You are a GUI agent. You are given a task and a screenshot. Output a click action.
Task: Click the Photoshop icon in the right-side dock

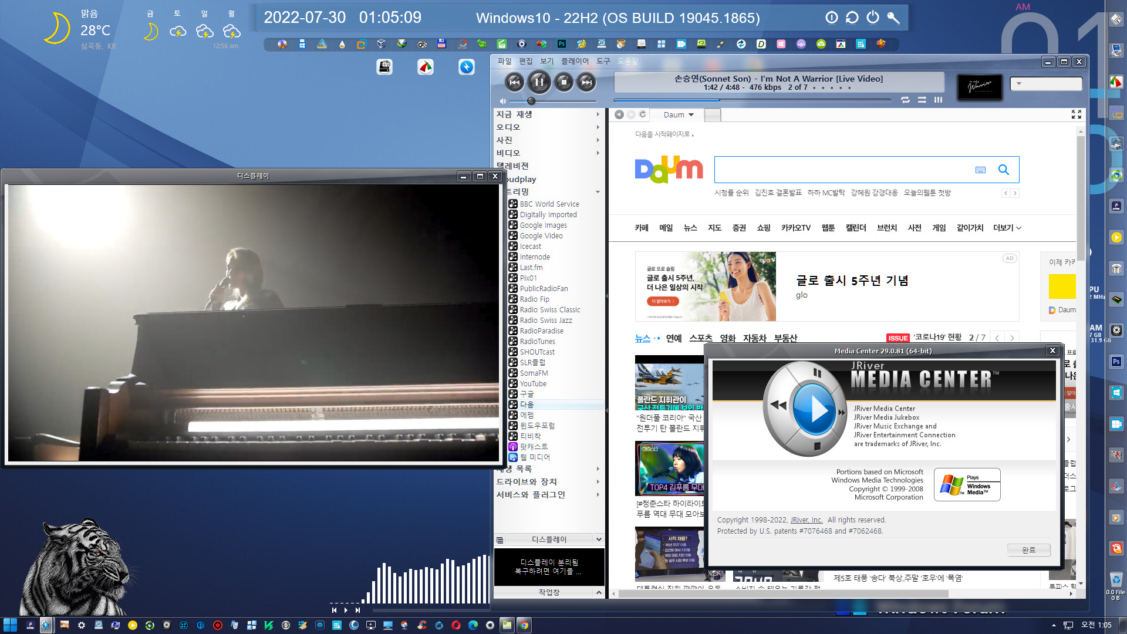click(x=1116, y=362)
